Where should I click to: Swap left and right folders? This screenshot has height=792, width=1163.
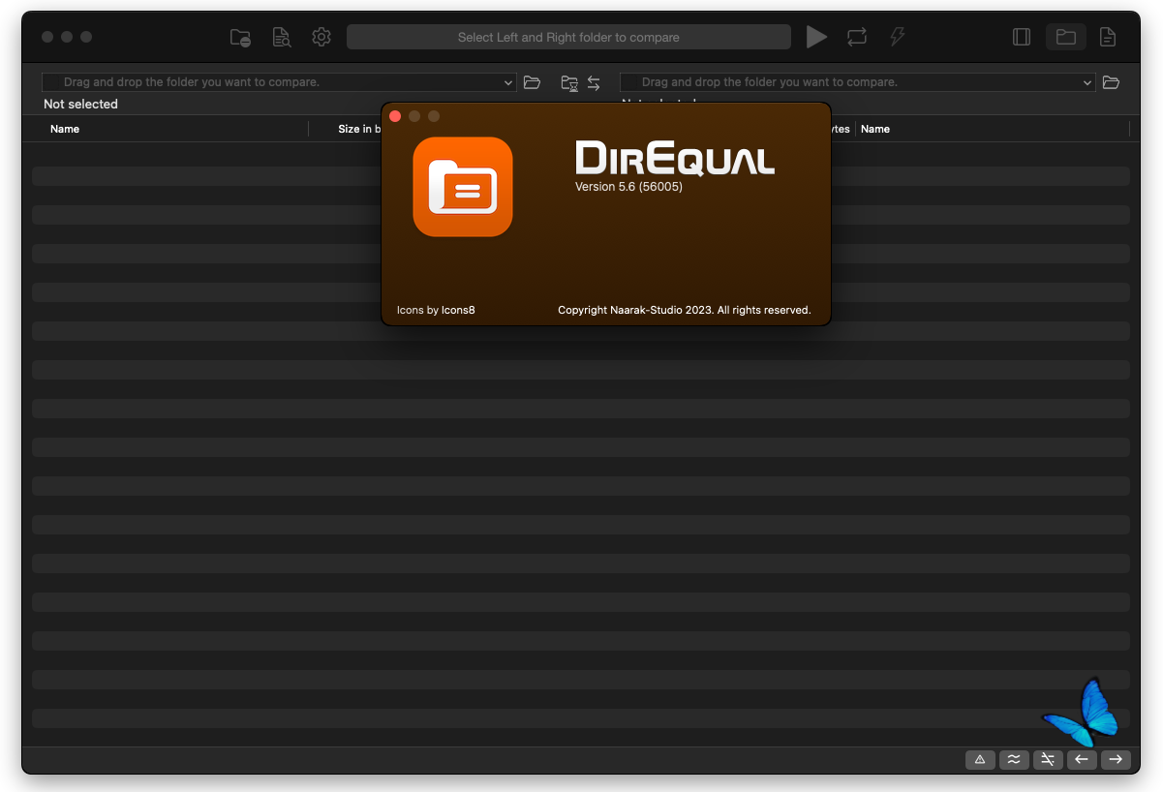point(594,83)
